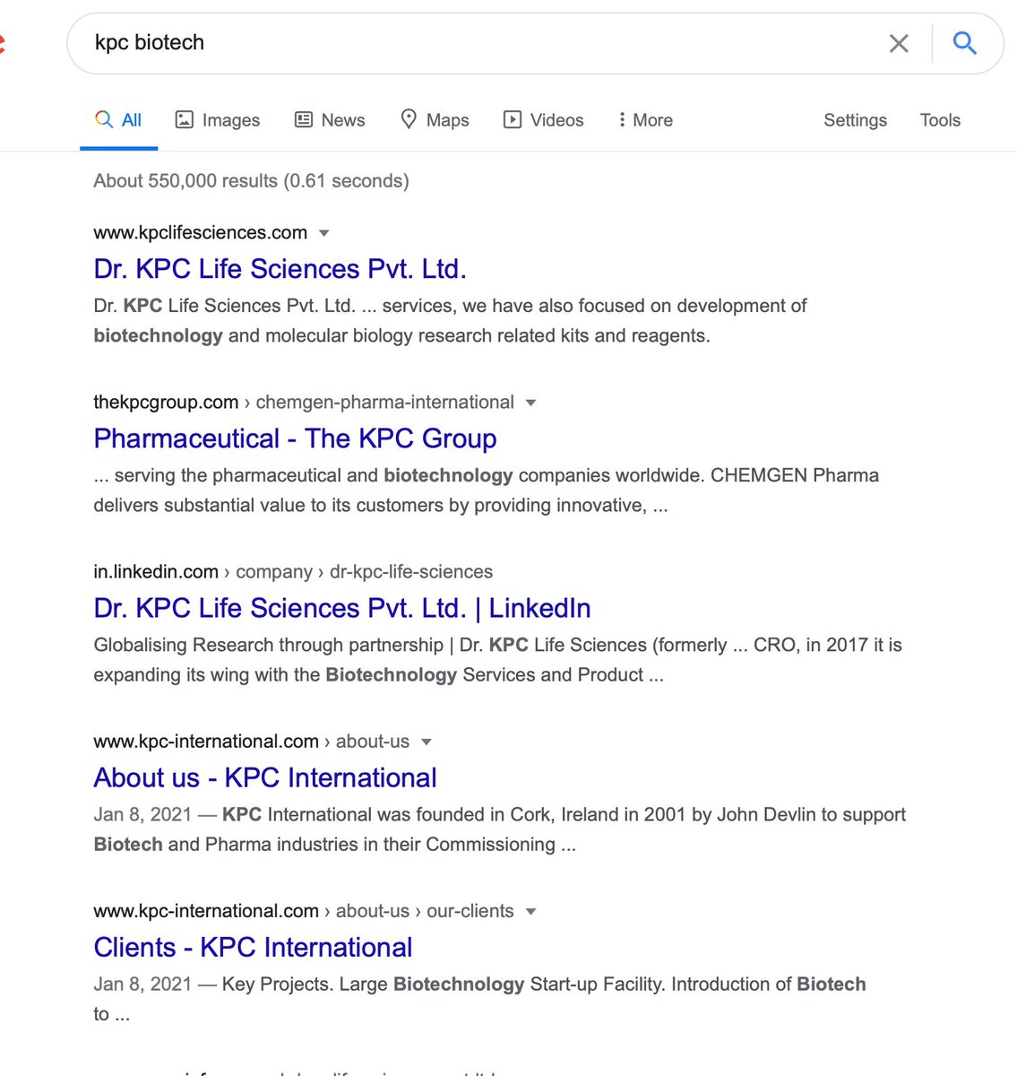Expand dropdown arrow beside about-us › our-clients URL
1017x1076 pixels.
click(x=530, y=911)
